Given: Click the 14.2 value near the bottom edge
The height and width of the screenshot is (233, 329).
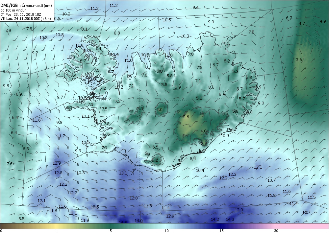Looking at the screenshot, I should tap(215, 220).
